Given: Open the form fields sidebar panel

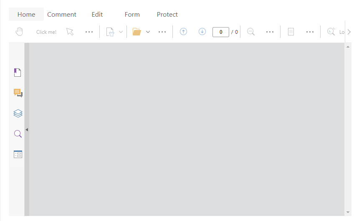Looking at the screenshot, I should coord(18,154).
